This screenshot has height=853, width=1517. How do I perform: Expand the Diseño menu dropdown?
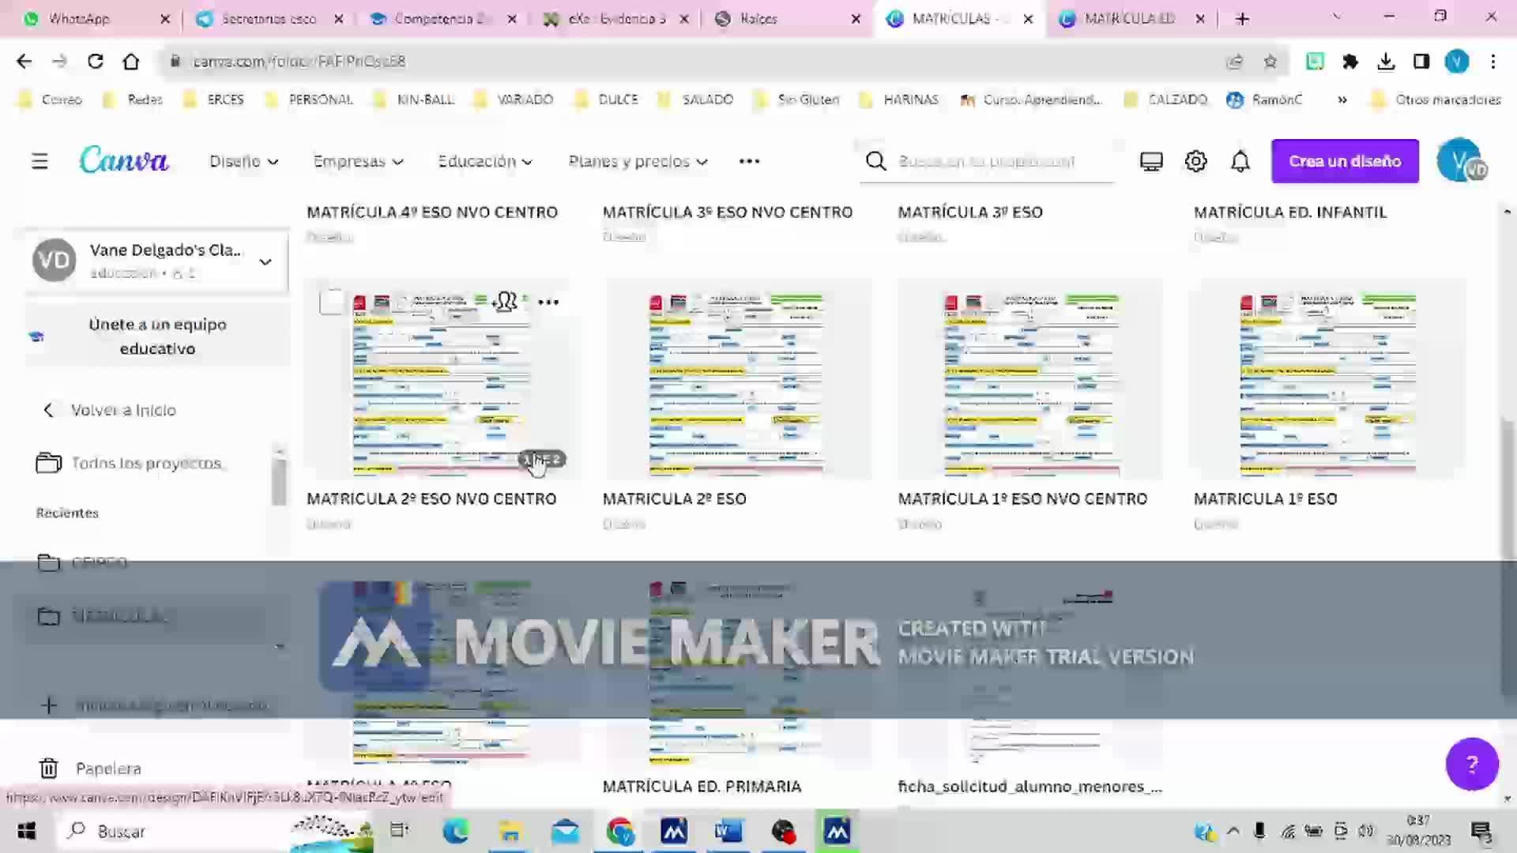coord(243,161)
